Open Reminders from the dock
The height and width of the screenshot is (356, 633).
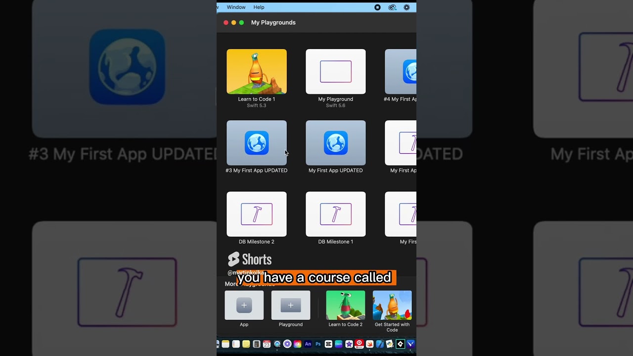[236, 344]
